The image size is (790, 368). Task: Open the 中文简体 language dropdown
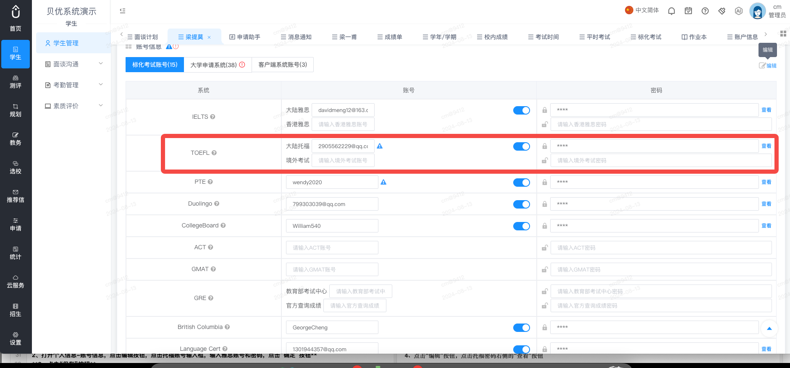[642, 10]
